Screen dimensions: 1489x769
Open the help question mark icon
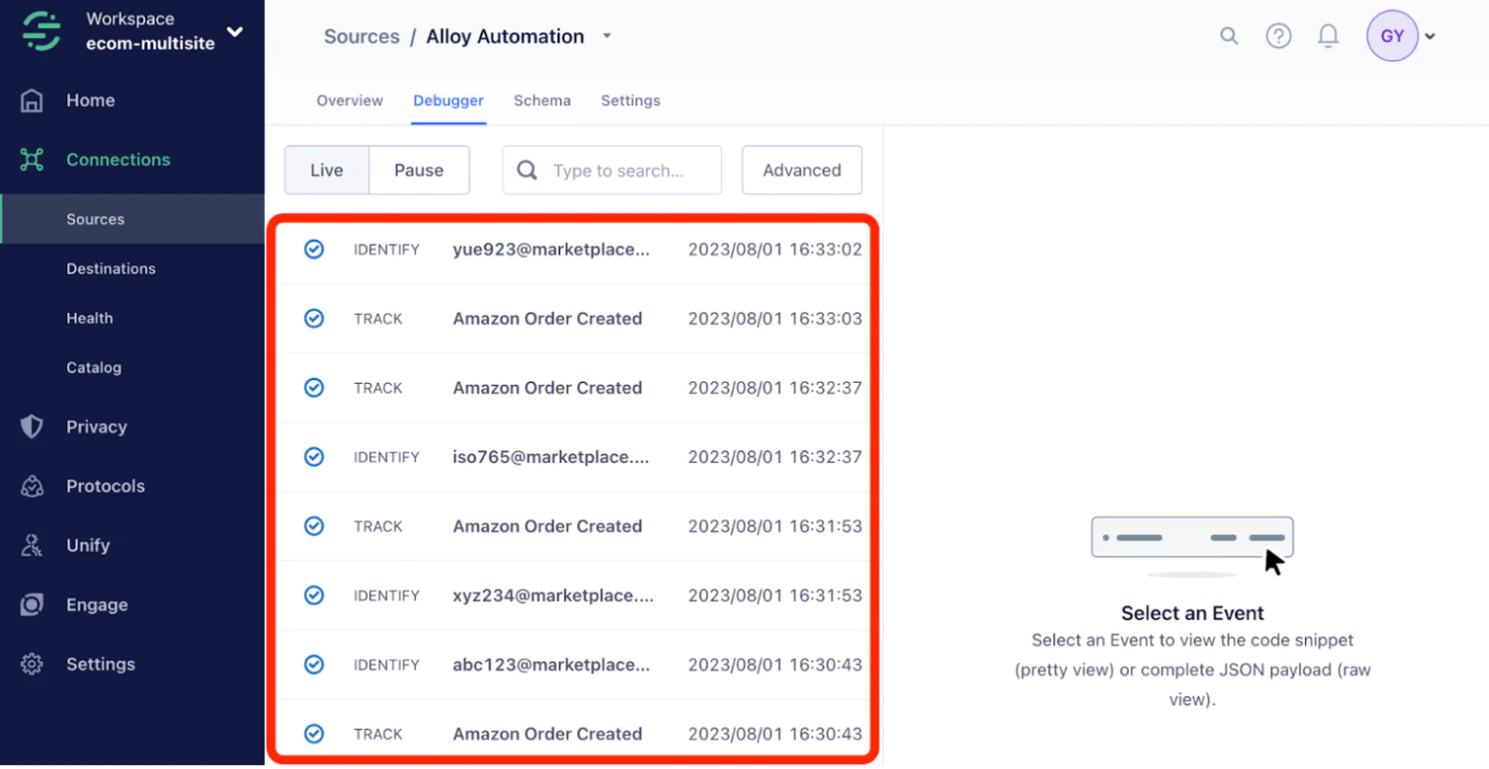tap(1278, 36)
